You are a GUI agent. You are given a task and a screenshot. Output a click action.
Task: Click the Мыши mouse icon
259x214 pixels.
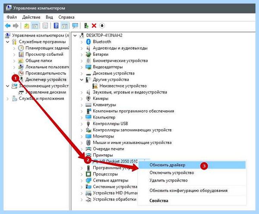[x=88, y=143]
